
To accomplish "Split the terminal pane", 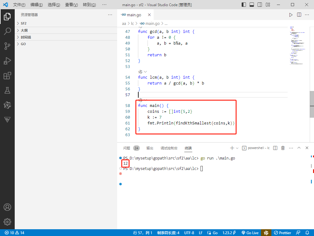I will pos(275,148).
